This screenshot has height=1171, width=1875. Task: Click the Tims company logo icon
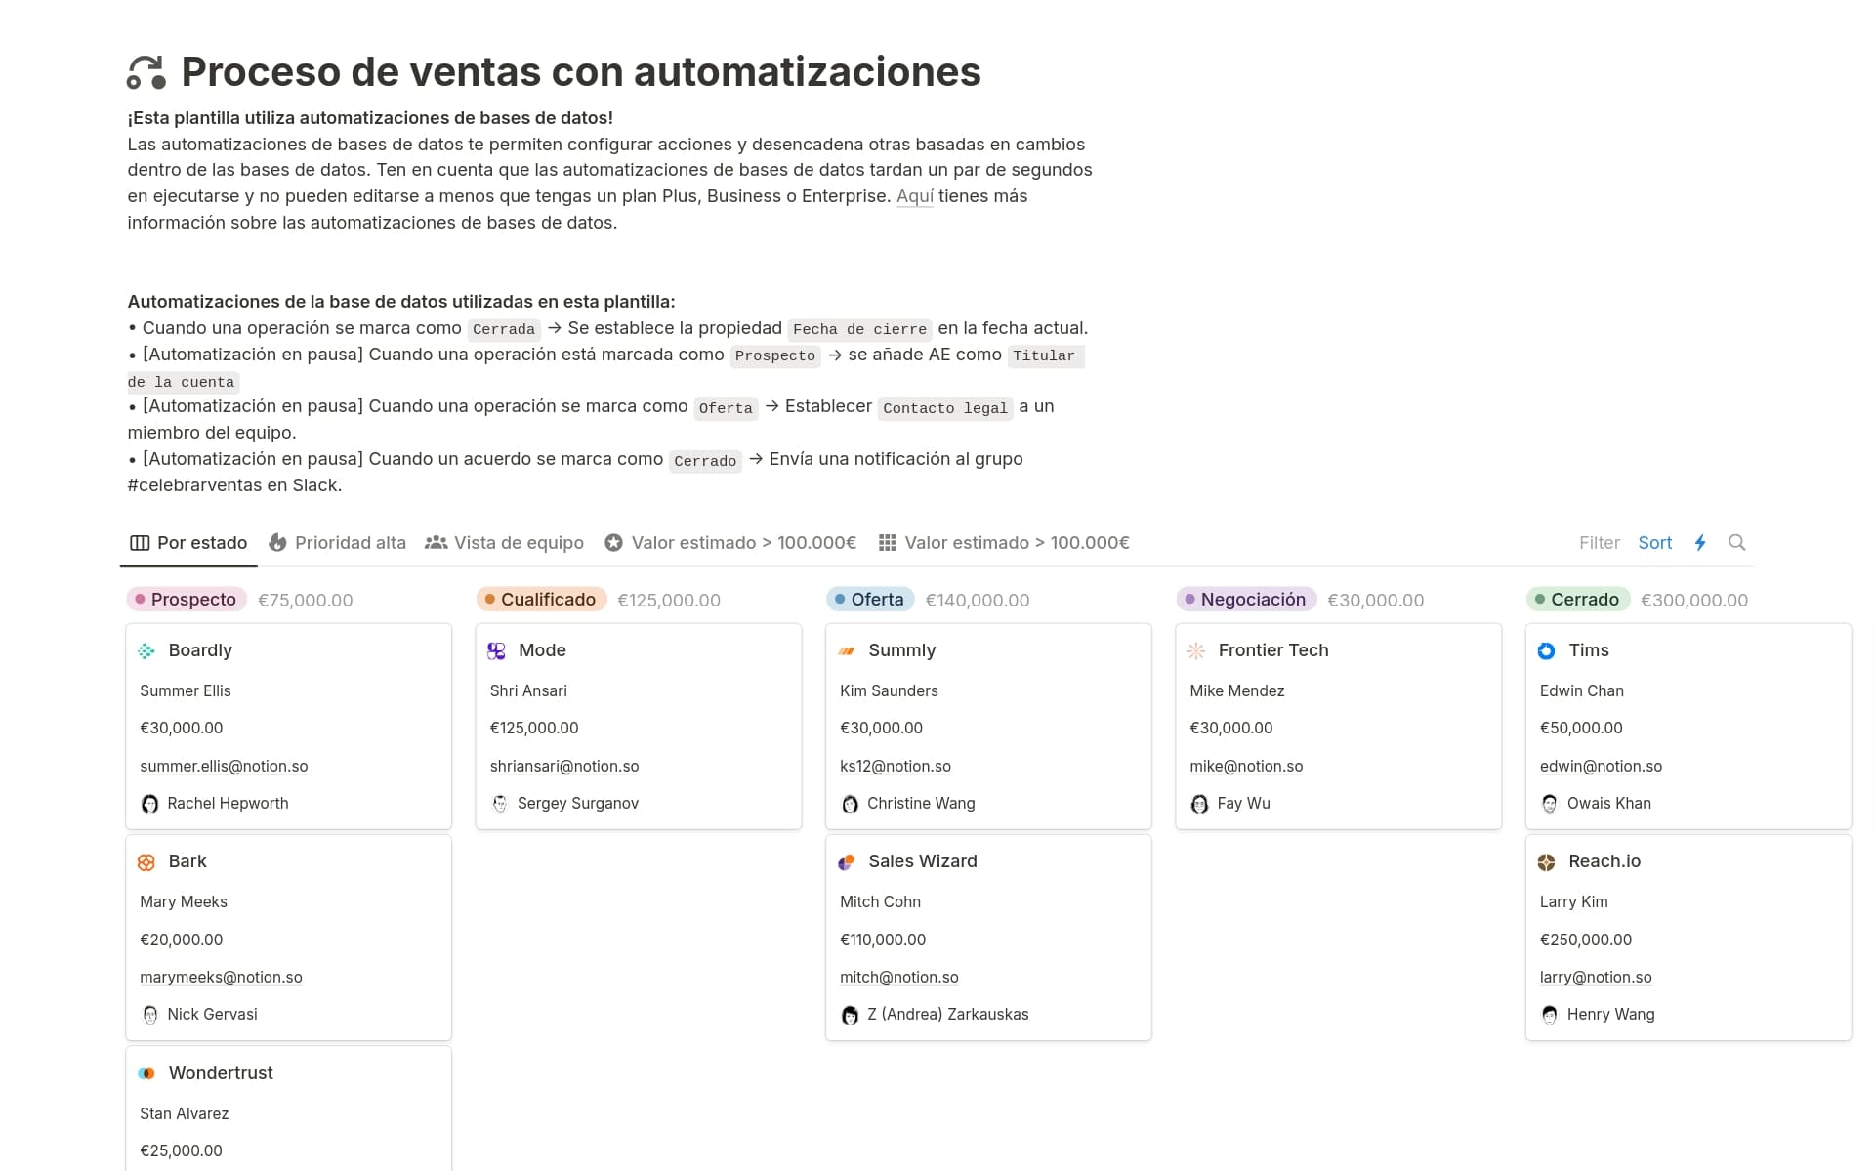[1546, 651]
